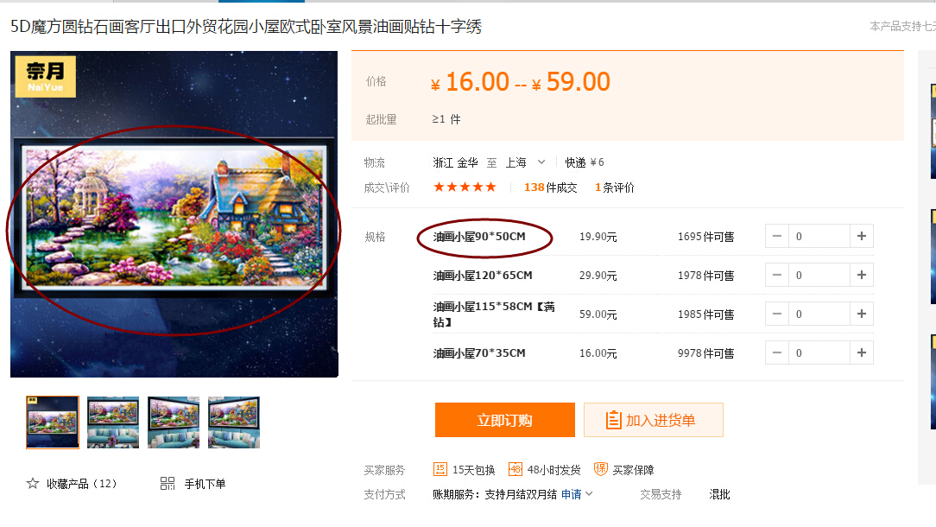Click the 48小时发货 shipping badge icon

515,469
